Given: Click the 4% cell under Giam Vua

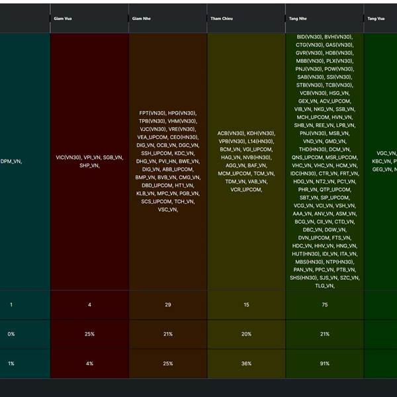Looking at the screenshot, I should click(x=89, y=363).
